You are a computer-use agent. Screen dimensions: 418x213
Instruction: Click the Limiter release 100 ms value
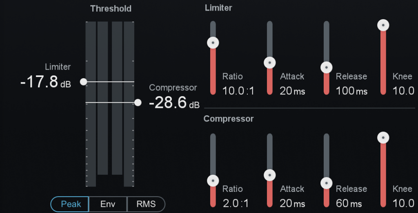(351, 91)
